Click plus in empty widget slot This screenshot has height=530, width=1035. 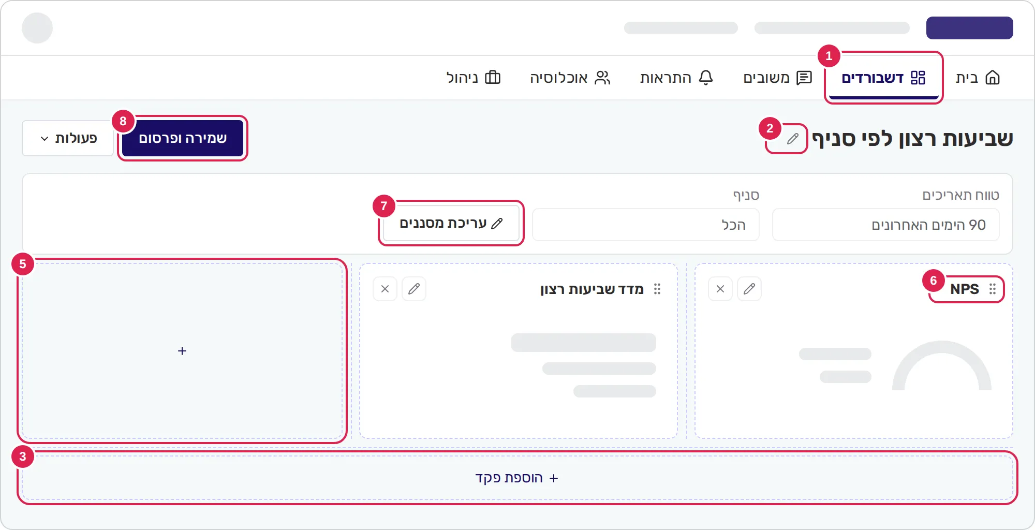[182, 351]
